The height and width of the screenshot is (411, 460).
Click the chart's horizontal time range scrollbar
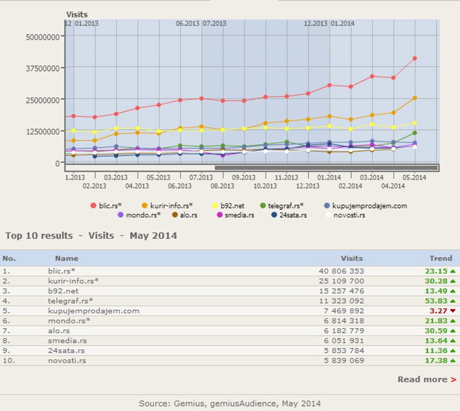[326, 168]
